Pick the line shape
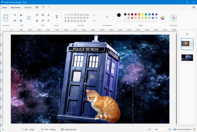197x132 pixels. coord(65,15)
